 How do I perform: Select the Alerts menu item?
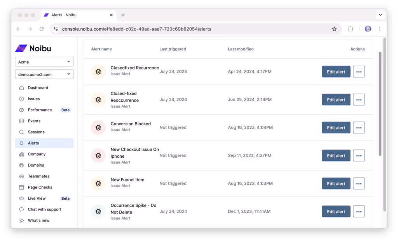[44, 143]
